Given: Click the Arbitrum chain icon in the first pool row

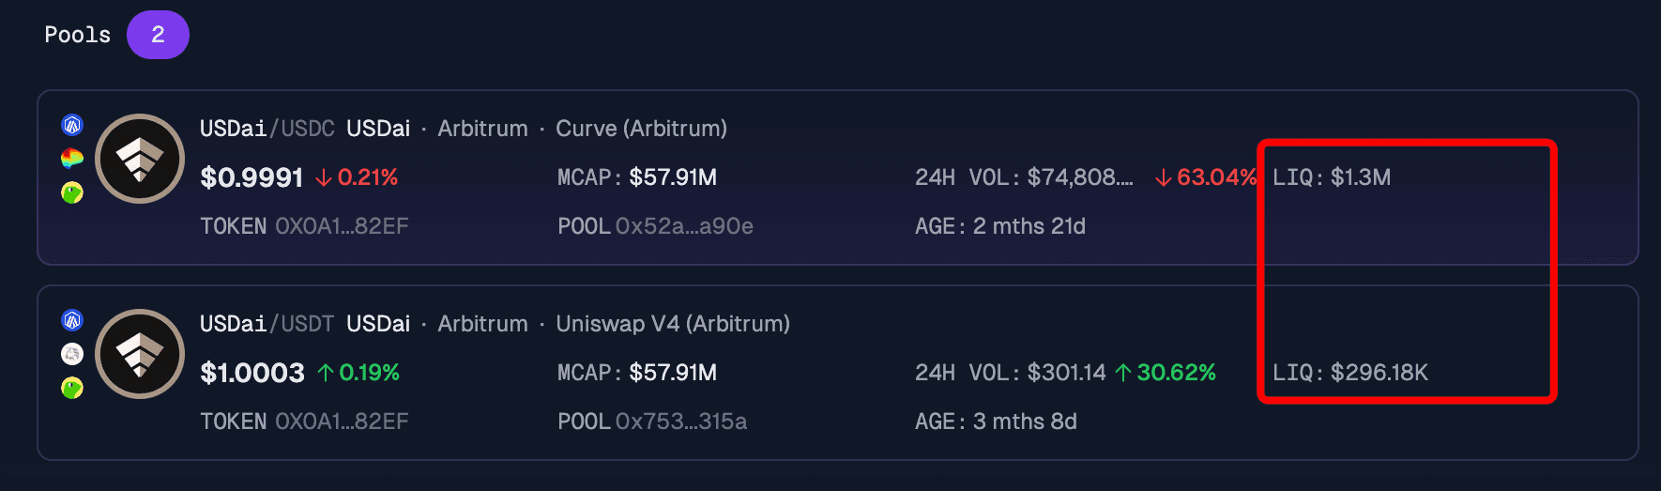Looking at the screenshot, I should (72, 125).
